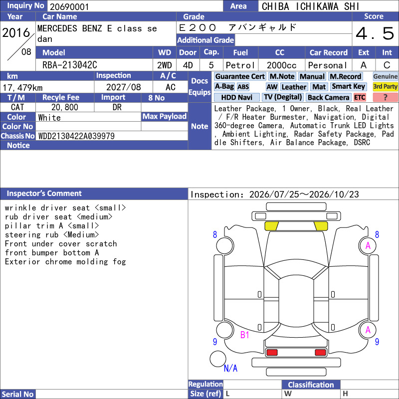Select the Leather equipment badge

[x=294, y=87]
